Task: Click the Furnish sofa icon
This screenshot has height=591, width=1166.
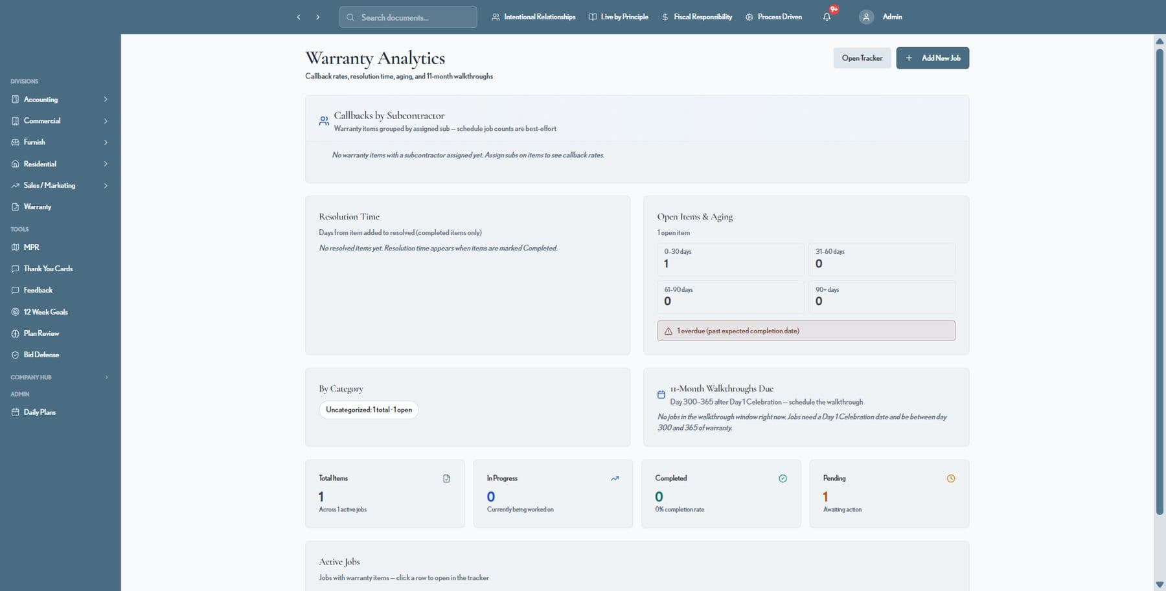Action: (16, 142)
